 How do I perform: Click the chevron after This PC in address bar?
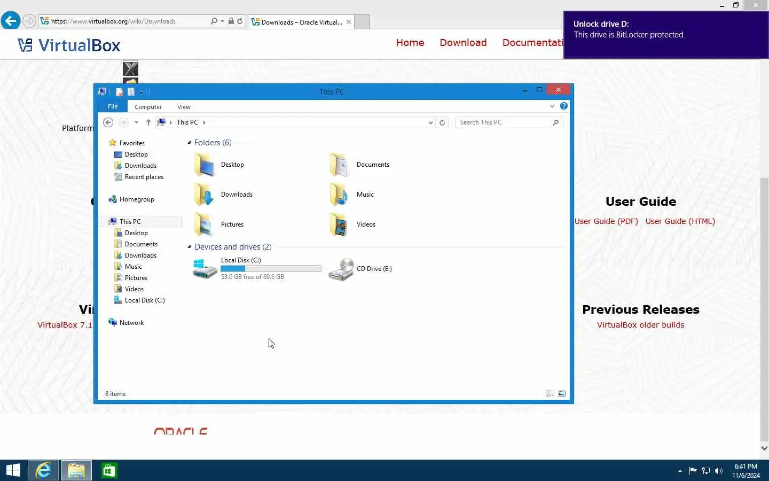coord(204,122)
